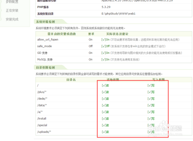Click the [√]On status for allow_url_fopen

click(x=105, y=40)
